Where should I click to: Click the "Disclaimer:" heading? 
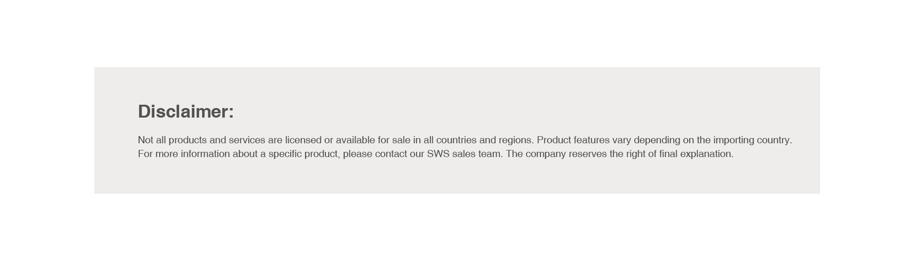click(186, 111)
